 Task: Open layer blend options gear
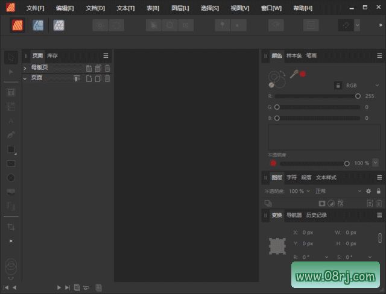[369, 191]
